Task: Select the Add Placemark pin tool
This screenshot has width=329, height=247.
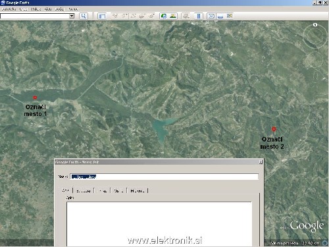Action: pos(115,16)
